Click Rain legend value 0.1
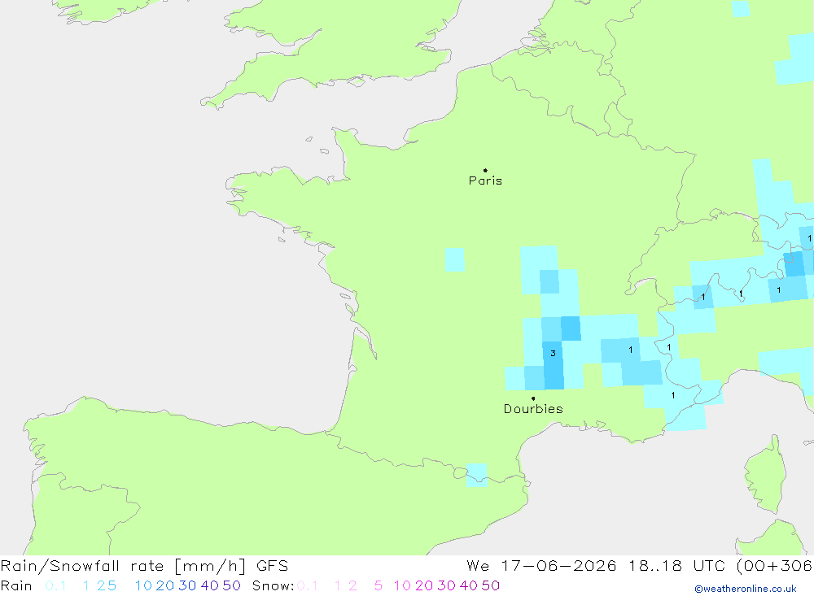 (x=55, y=585)
